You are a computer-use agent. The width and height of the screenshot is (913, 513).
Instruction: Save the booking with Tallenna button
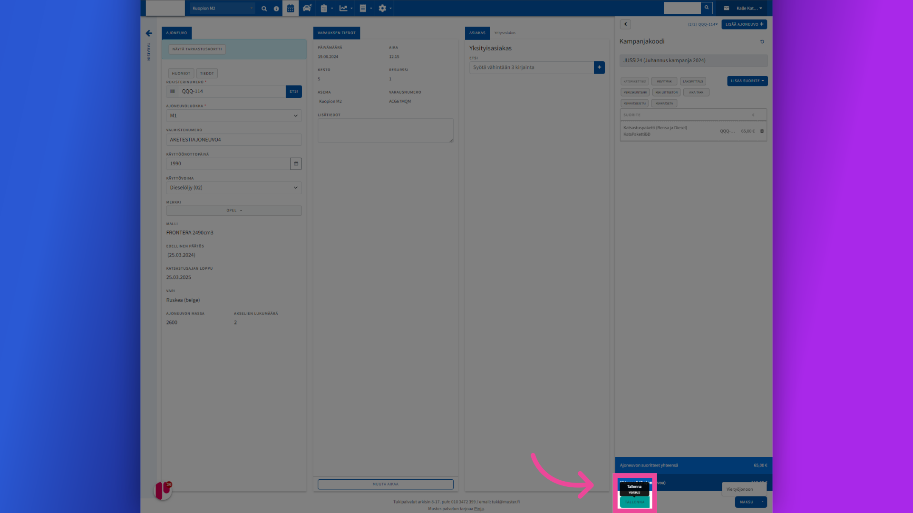coord(635,502)
